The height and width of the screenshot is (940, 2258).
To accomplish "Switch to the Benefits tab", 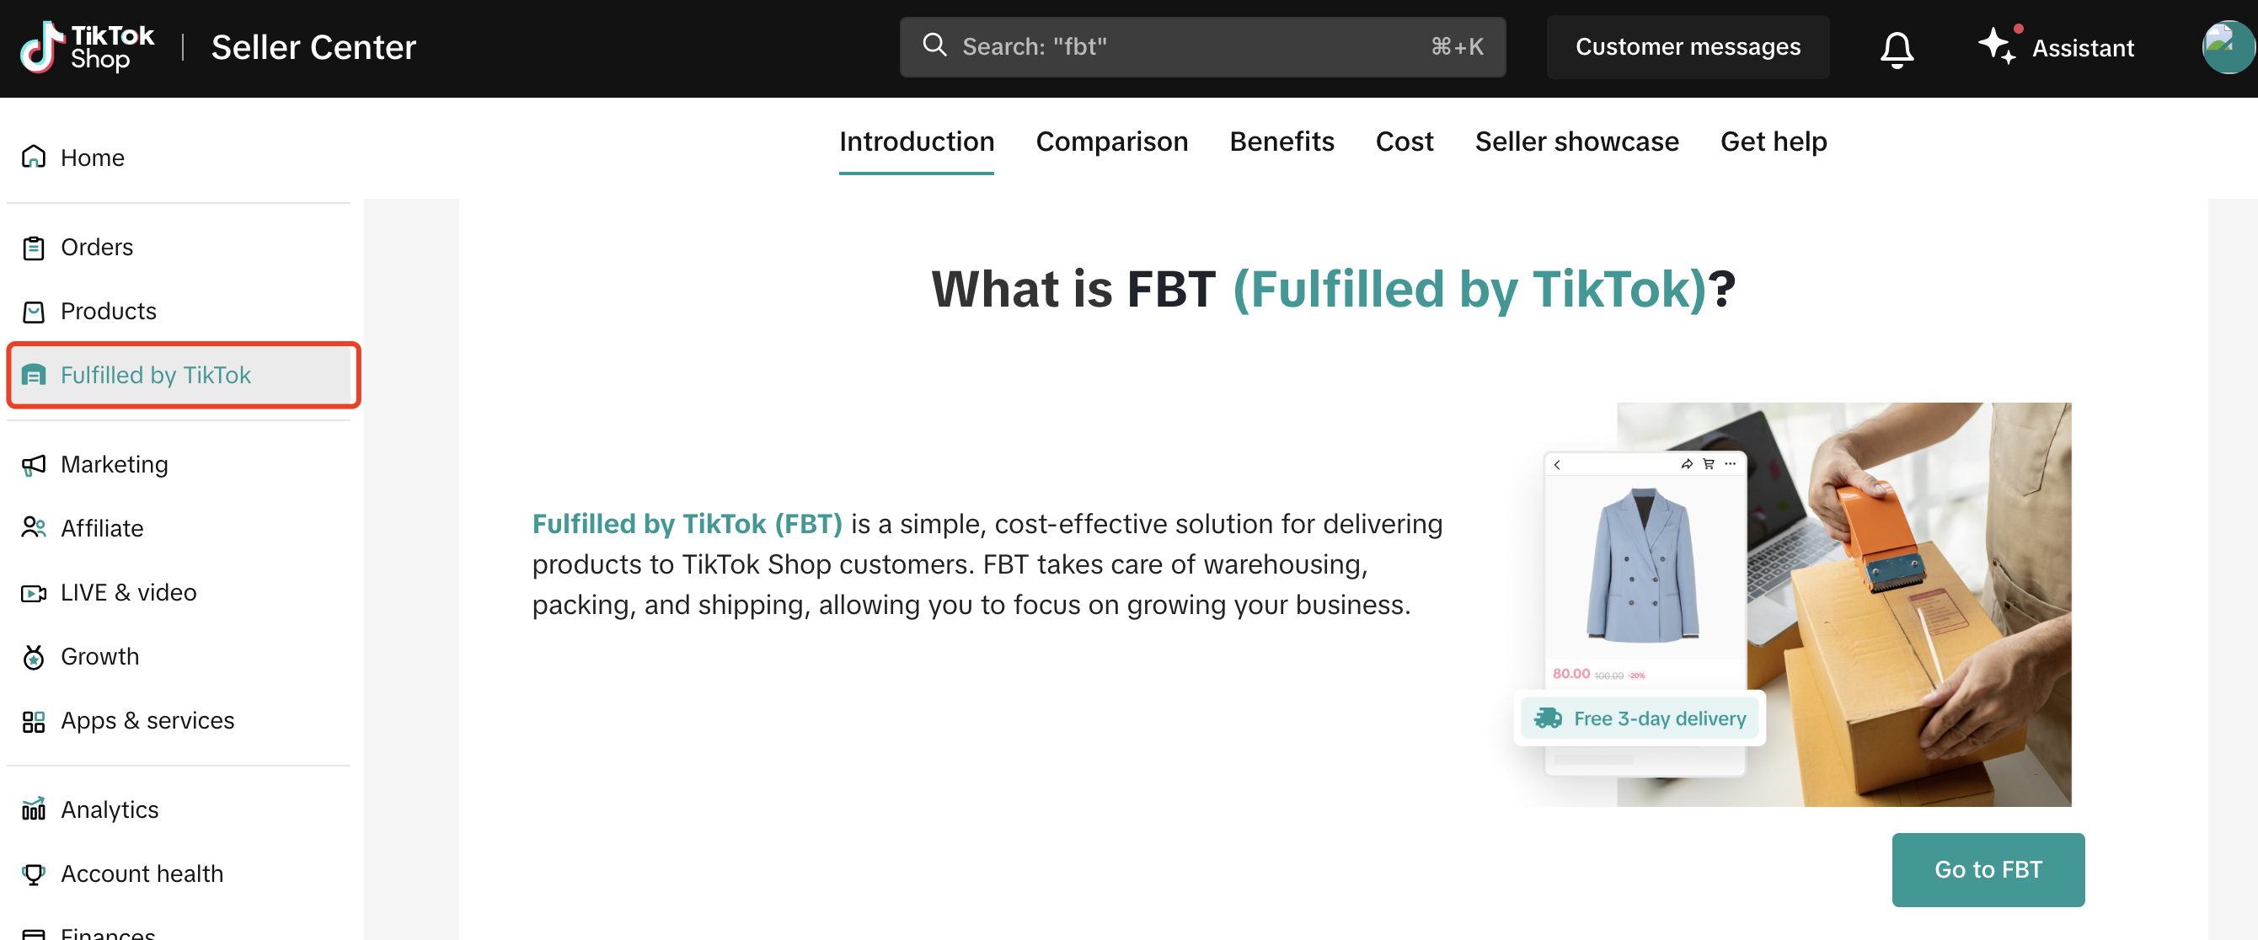I will pyautogui.click(x=1281, y=142).
